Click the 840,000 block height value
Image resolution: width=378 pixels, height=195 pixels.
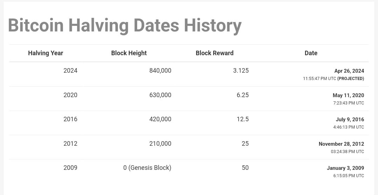coord(160,71)
